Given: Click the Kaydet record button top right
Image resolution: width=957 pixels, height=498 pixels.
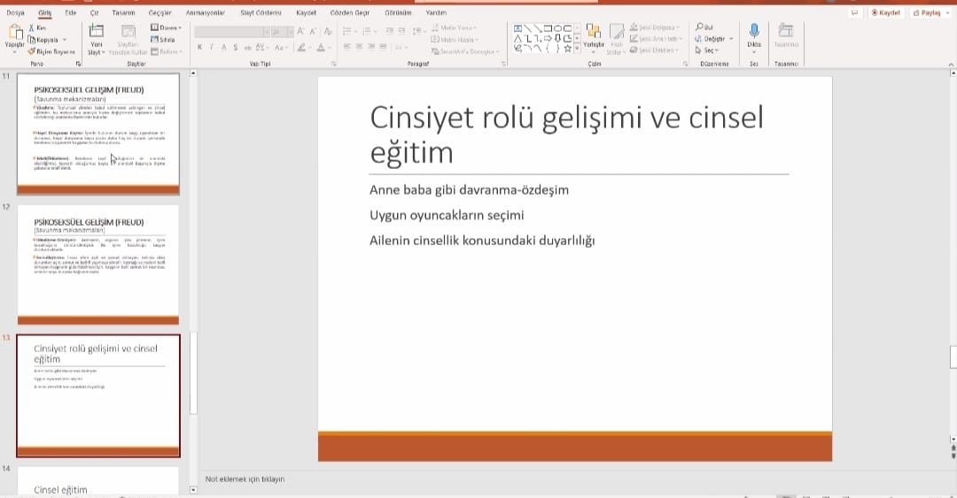Looking at the screenshot, I should point(885,12).
